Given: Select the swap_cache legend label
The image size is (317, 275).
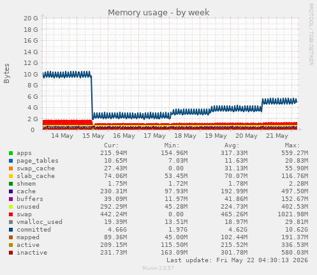Looking at the screenshot, I should [36, 168].
